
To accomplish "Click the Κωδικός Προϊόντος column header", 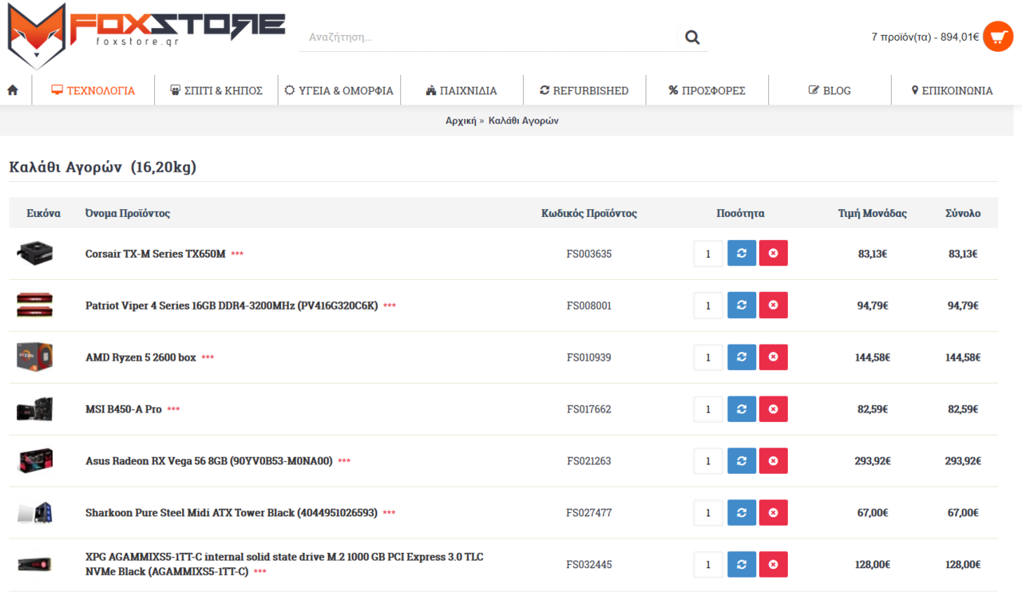I will pos(589,213).
